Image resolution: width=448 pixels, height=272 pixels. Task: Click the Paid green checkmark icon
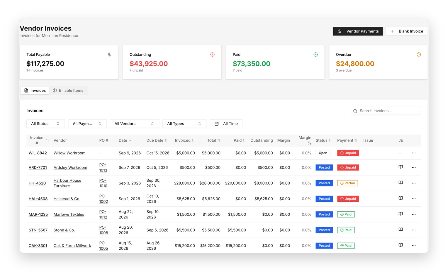point(315,55)
